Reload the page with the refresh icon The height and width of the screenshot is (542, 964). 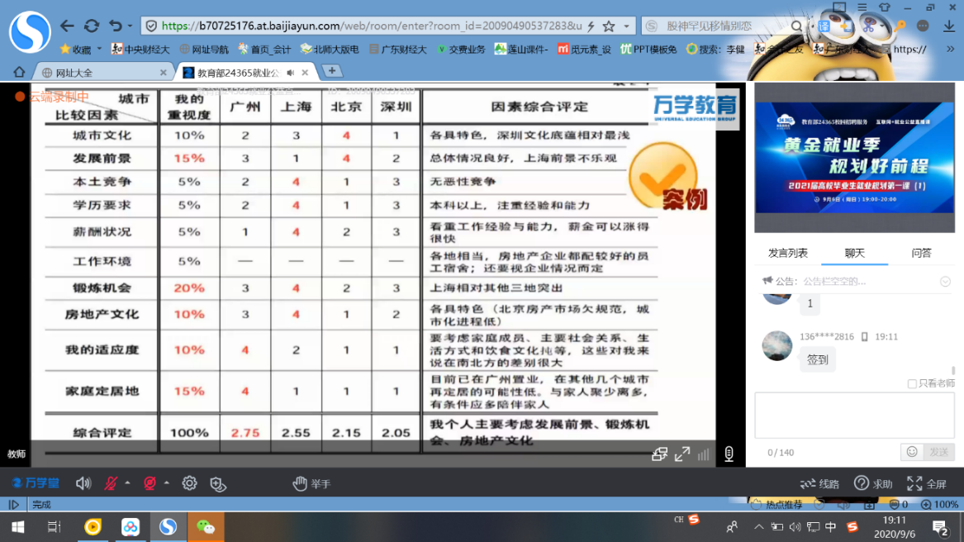pos(92,26)
